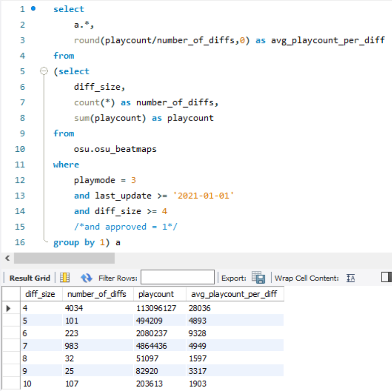Click the statement marker dot on line 1

[33, 9]
